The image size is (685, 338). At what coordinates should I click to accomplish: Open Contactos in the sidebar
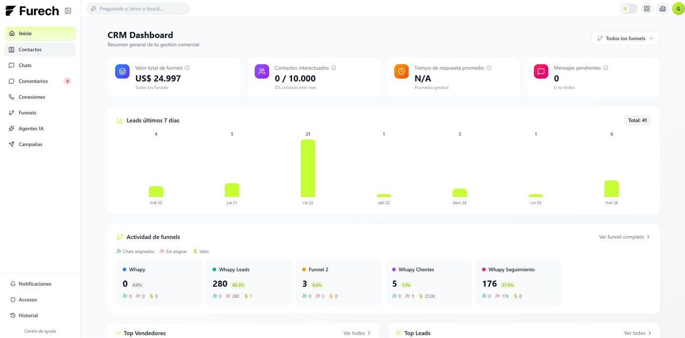click(x=40, y=49)
